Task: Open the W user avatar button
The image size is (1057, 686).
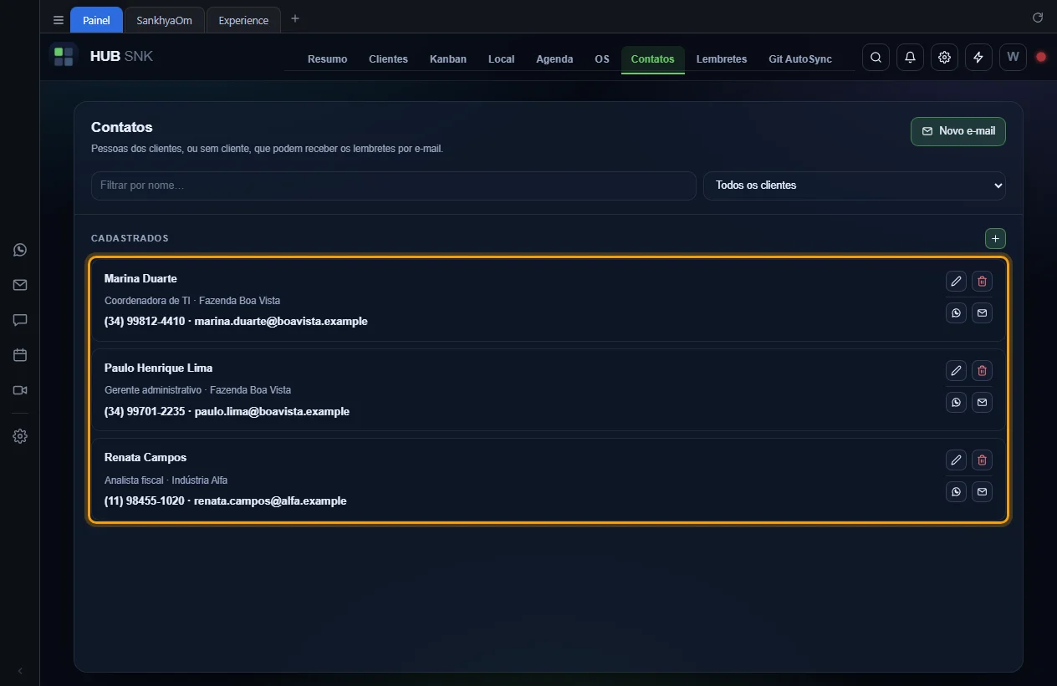Action: [1013, 57]
